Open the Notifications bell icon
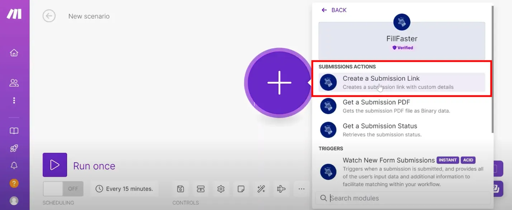The height and width of the screenshot is (210, 512). 14,165
